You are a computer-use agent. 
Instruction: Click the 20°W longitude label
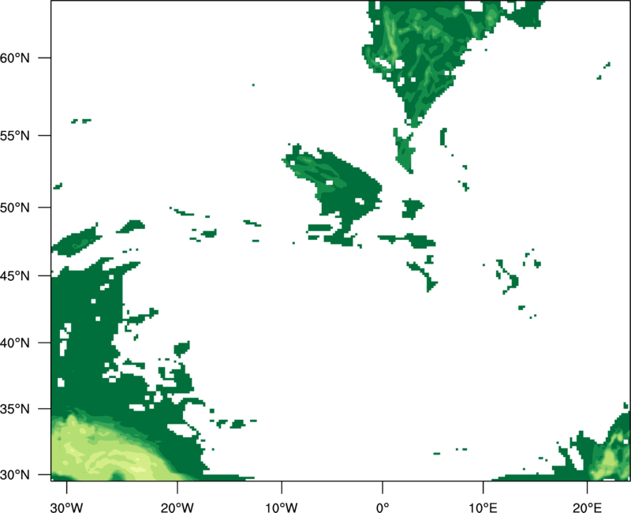click(177, 507)
